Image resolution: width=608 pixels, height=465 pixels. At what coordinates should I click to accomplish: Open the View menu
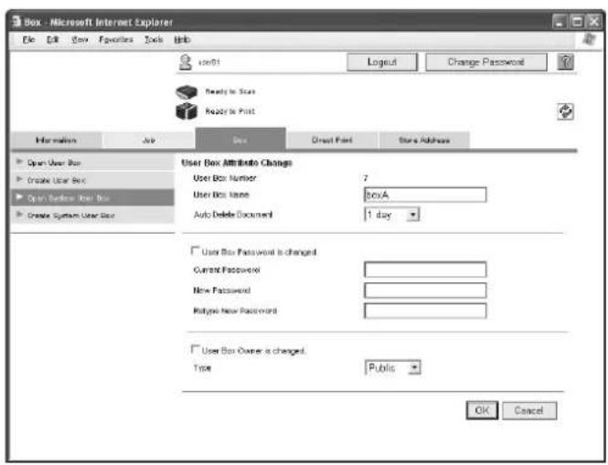(80, 39)
